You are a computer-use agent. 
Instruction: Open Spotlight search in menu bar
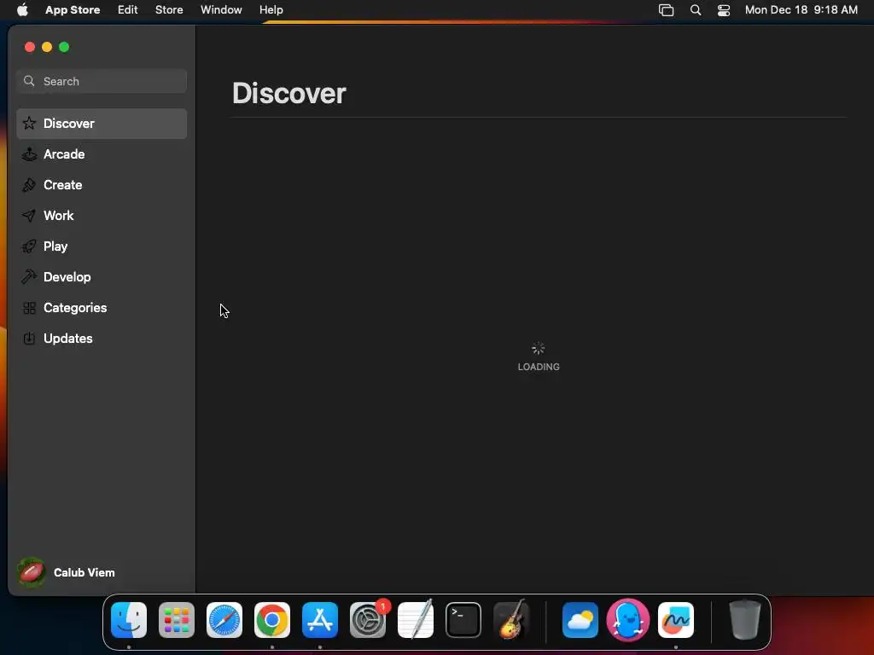click(x=696, y=10)
